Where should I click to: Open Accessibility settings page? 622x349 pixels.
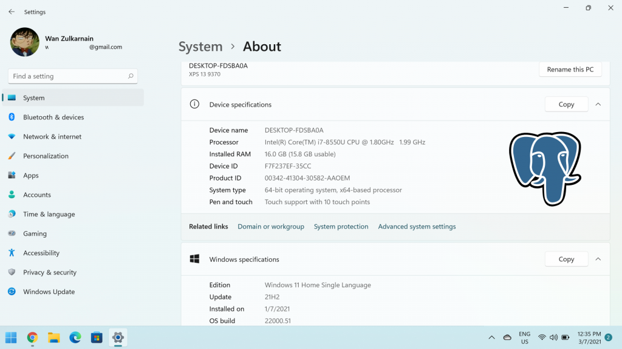click(x=41, y=253)
